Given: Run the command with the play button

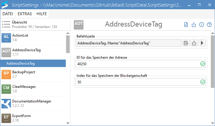Looking at the screenshot, I should [x=202, y=43].
